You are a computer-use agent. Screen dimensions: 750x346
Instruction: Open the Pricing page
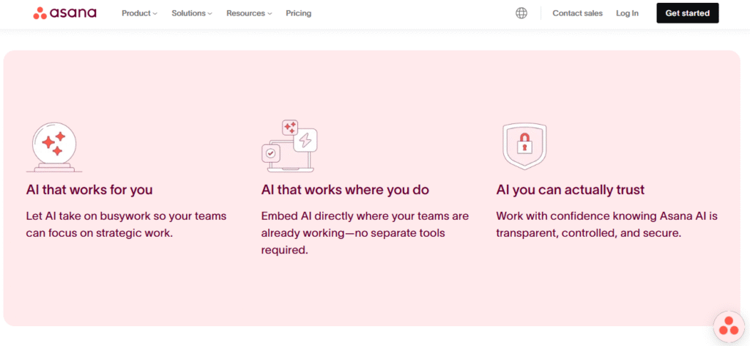pyautogui.click(x=299, y=13)
